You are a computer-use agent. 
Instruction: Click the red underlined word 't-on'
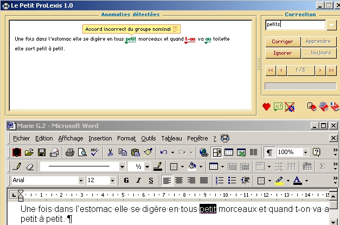[190, 39]
